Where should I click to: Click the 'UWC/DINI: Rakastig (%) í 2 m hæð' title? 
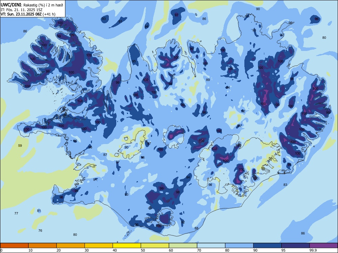point(32,5)
